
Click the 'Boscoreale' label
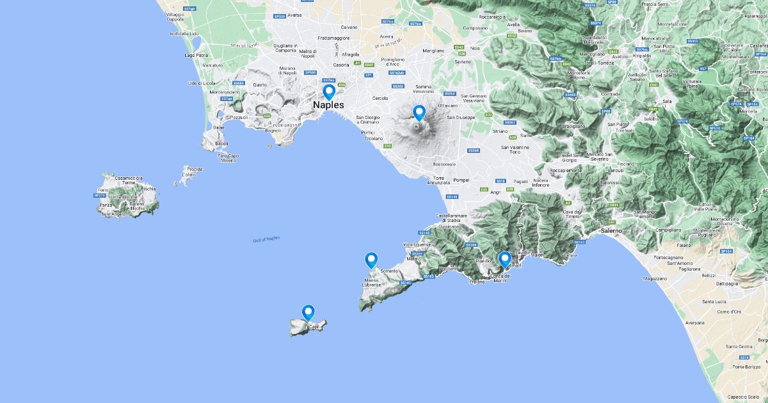(444, 164)
